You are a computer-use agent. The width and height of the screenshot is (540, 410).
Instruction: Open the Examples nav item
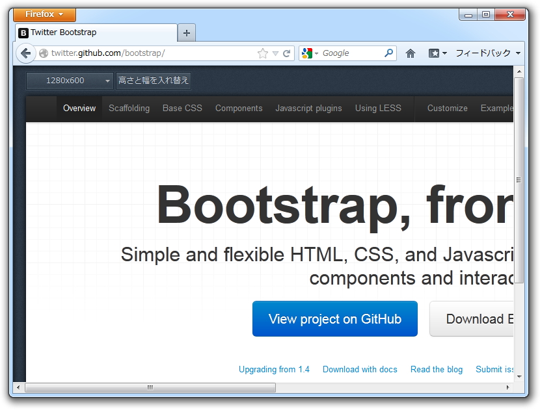(497, 109)
